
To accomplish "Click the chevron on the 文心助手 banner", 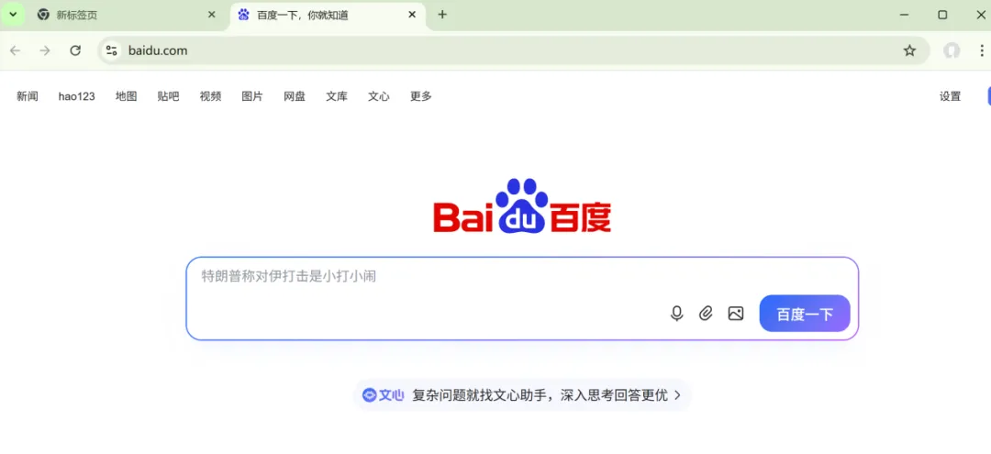I will click(x=677, y=395).
